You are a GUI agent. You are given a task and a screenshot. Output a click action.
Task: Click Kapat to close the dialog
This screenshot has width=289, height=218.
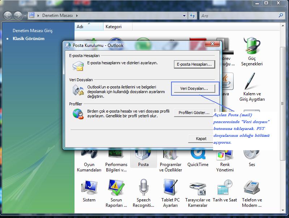click(x=201, y=139)
